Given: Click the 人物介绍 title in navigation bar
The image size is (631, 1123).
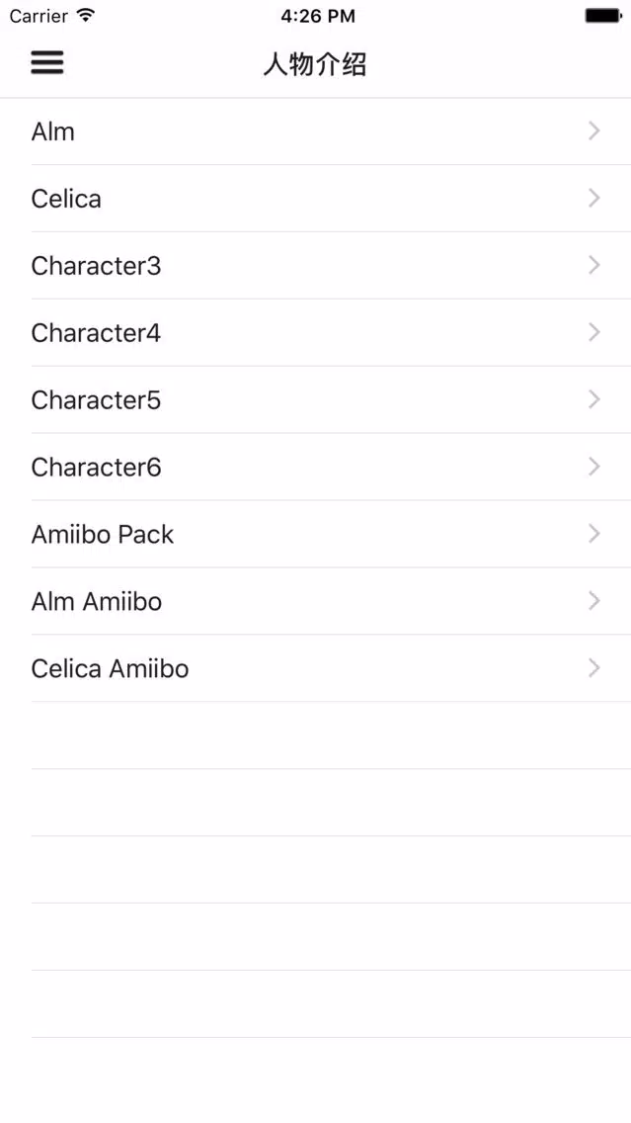Looking at the screenshot, I should coord(315,64).
